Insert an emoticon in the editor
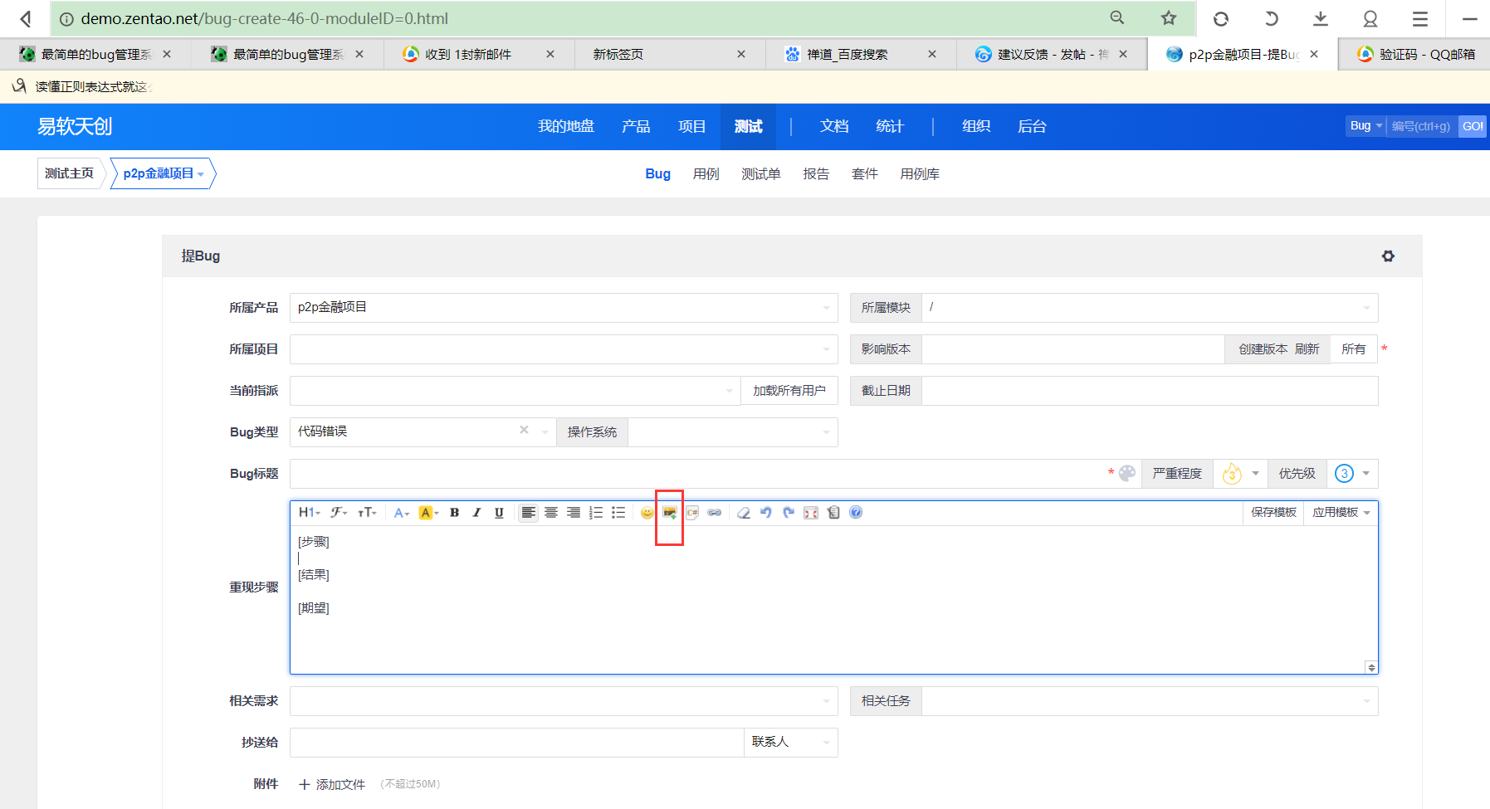 647,513
